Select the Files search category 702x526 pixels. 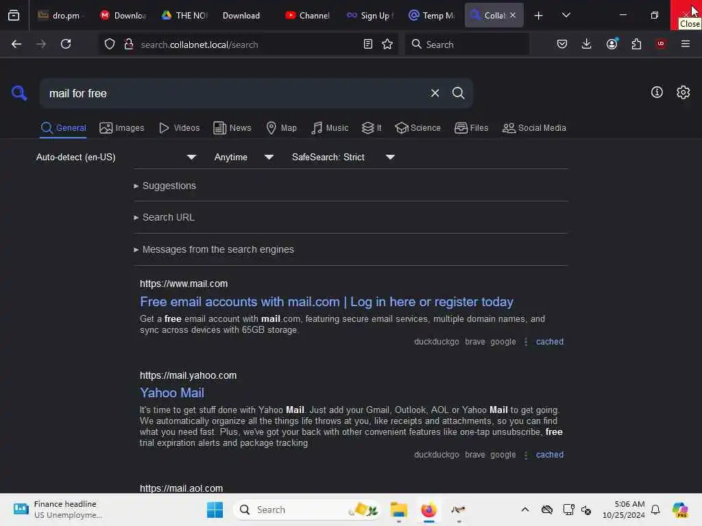[471, 128]
